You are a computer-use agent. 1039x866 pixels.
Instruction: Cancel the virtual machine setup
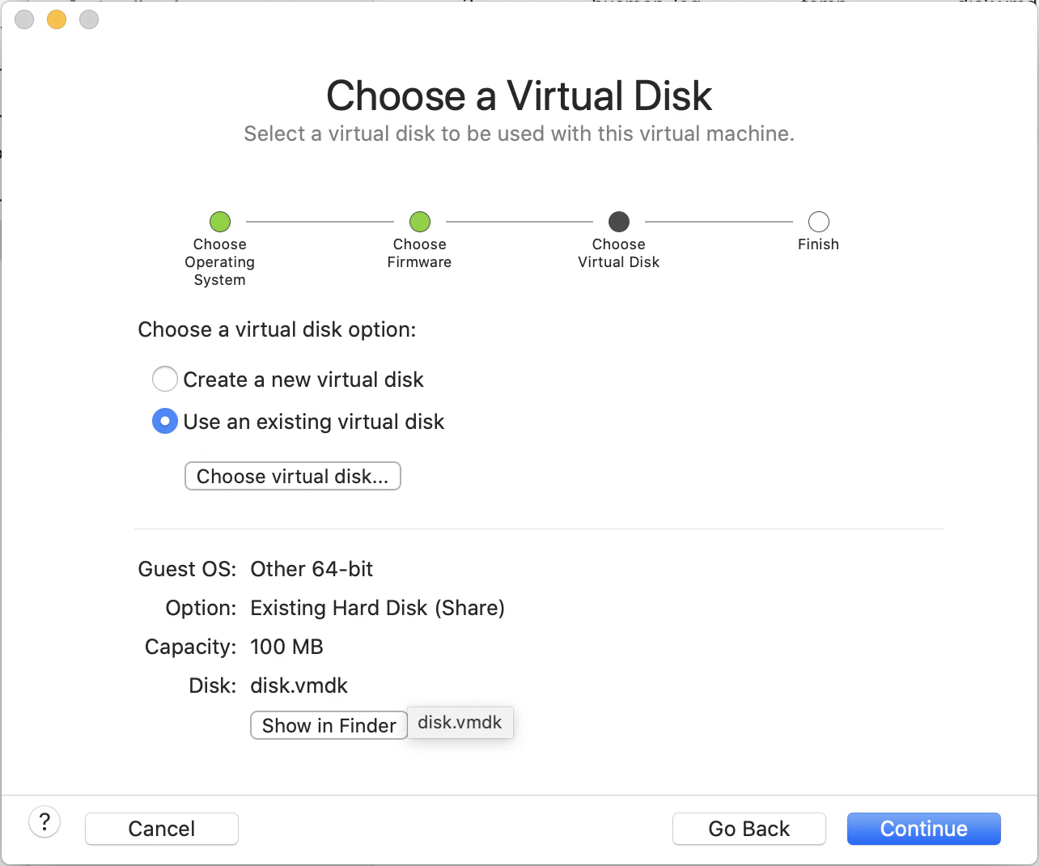[162, 829]
